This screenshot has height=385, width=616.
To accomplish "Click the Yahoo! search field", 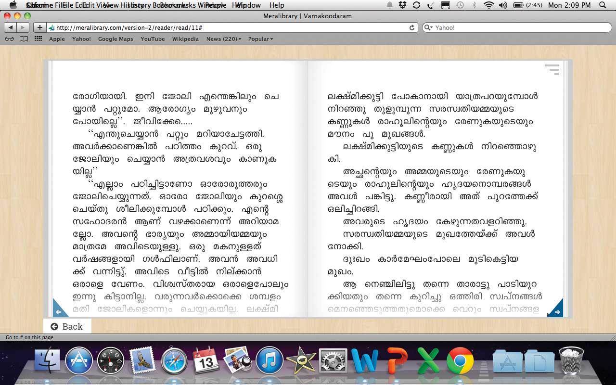I will (517, 27).
